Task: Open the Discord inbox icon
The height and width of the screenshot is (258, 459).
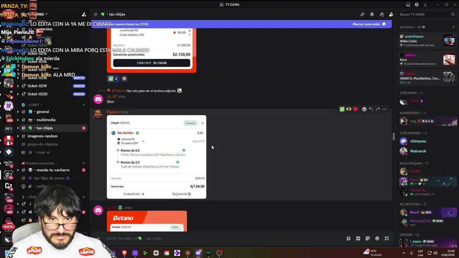Action: (x=408, y=5)
